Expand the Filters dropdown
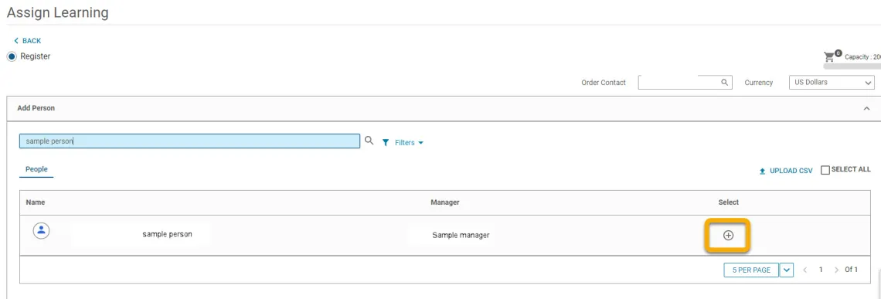 (x=409, y=143)
